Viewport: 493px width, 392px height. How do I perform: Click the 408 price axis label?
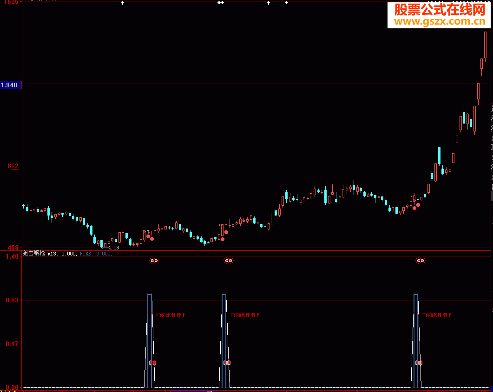13,248
